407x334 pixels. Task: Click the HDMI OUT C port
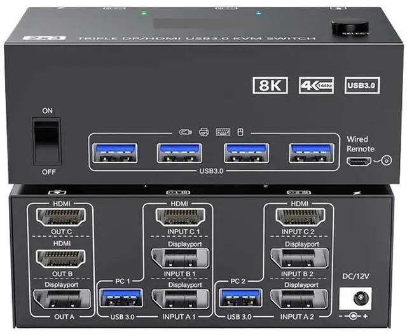61,217
